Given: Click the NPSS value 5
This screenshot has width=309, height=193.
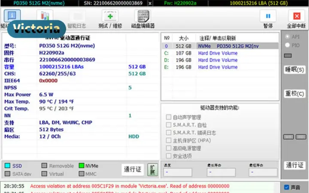Looking at the screenshot, I should (130, 87).
